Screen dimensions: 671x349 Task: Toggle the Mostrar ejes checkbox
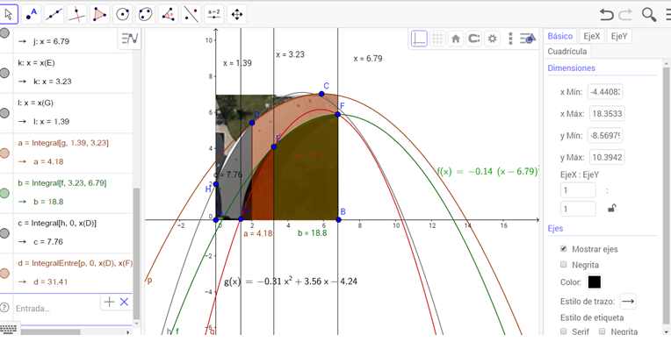pos(564,249)
